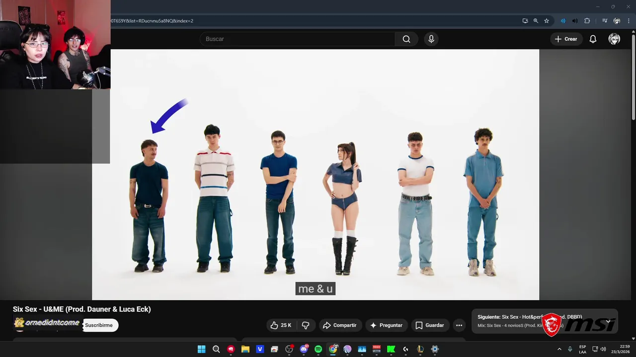
Task: Open the Chrome three-dot menu
Action: pos(629,21)
